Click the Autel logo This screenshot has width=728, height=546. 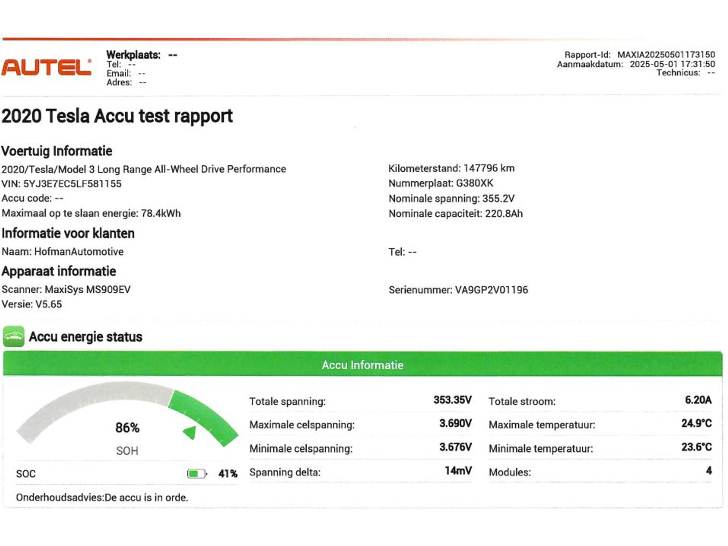coord(46,68)
